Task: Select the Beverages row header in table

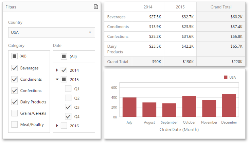Action: pyautogui.click(x=117, y=17)
